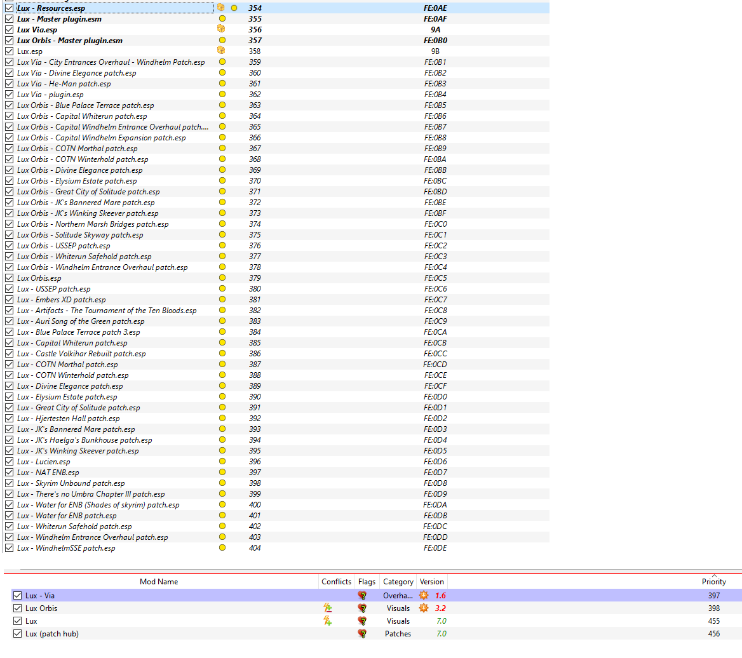Click the yellow dot for Lux Orbis.esp
The height and width of the screenshot is (658, 742).
222,278
